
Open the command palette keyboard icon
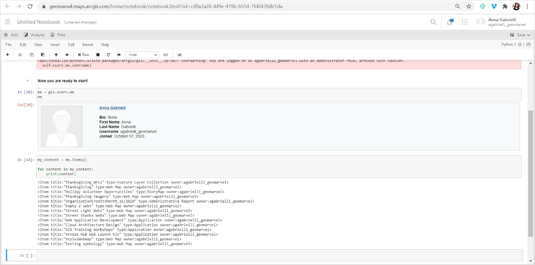(166, 55)
